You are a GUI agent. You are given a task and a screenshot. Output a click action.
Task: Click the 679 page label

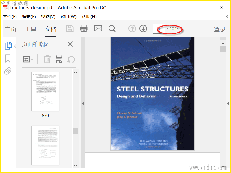pos(45,116)
